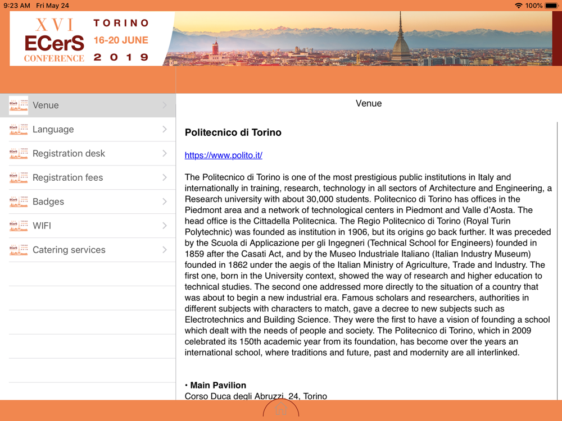
Task: Tap the ECerS thumbnail icon beside Venue
Action: [19, 106]
